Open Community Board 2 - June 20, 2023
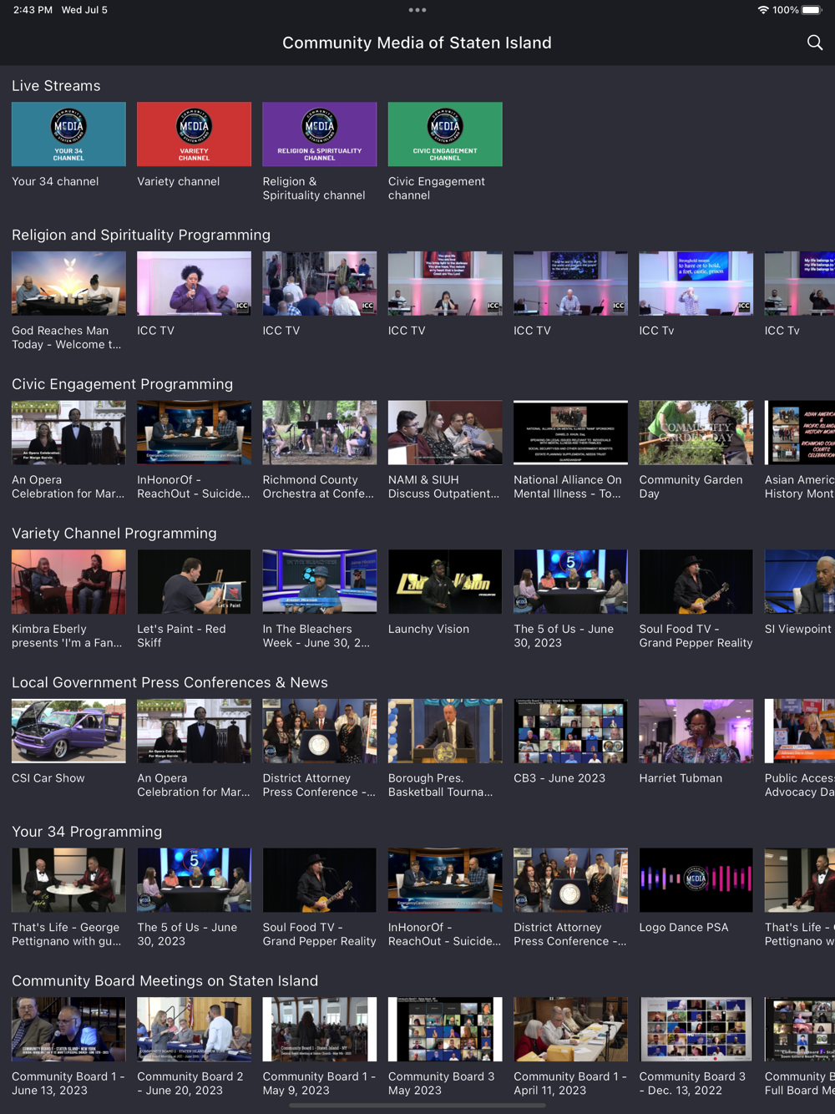The height and width of the screenshot is (1114, 835). 194,1029
